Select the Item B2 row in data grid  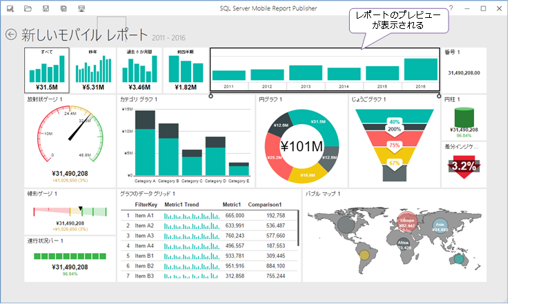pyautogui.click(x=209, y=266)
